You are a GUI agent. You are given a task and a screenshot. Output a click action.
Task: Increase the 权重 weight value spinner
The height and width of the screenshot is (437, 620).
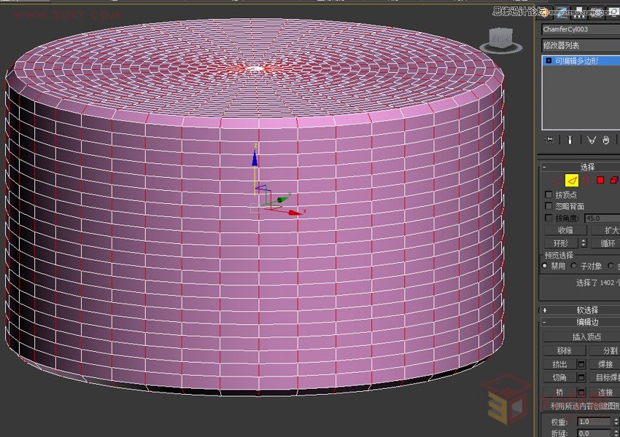(x=616, y=420)
